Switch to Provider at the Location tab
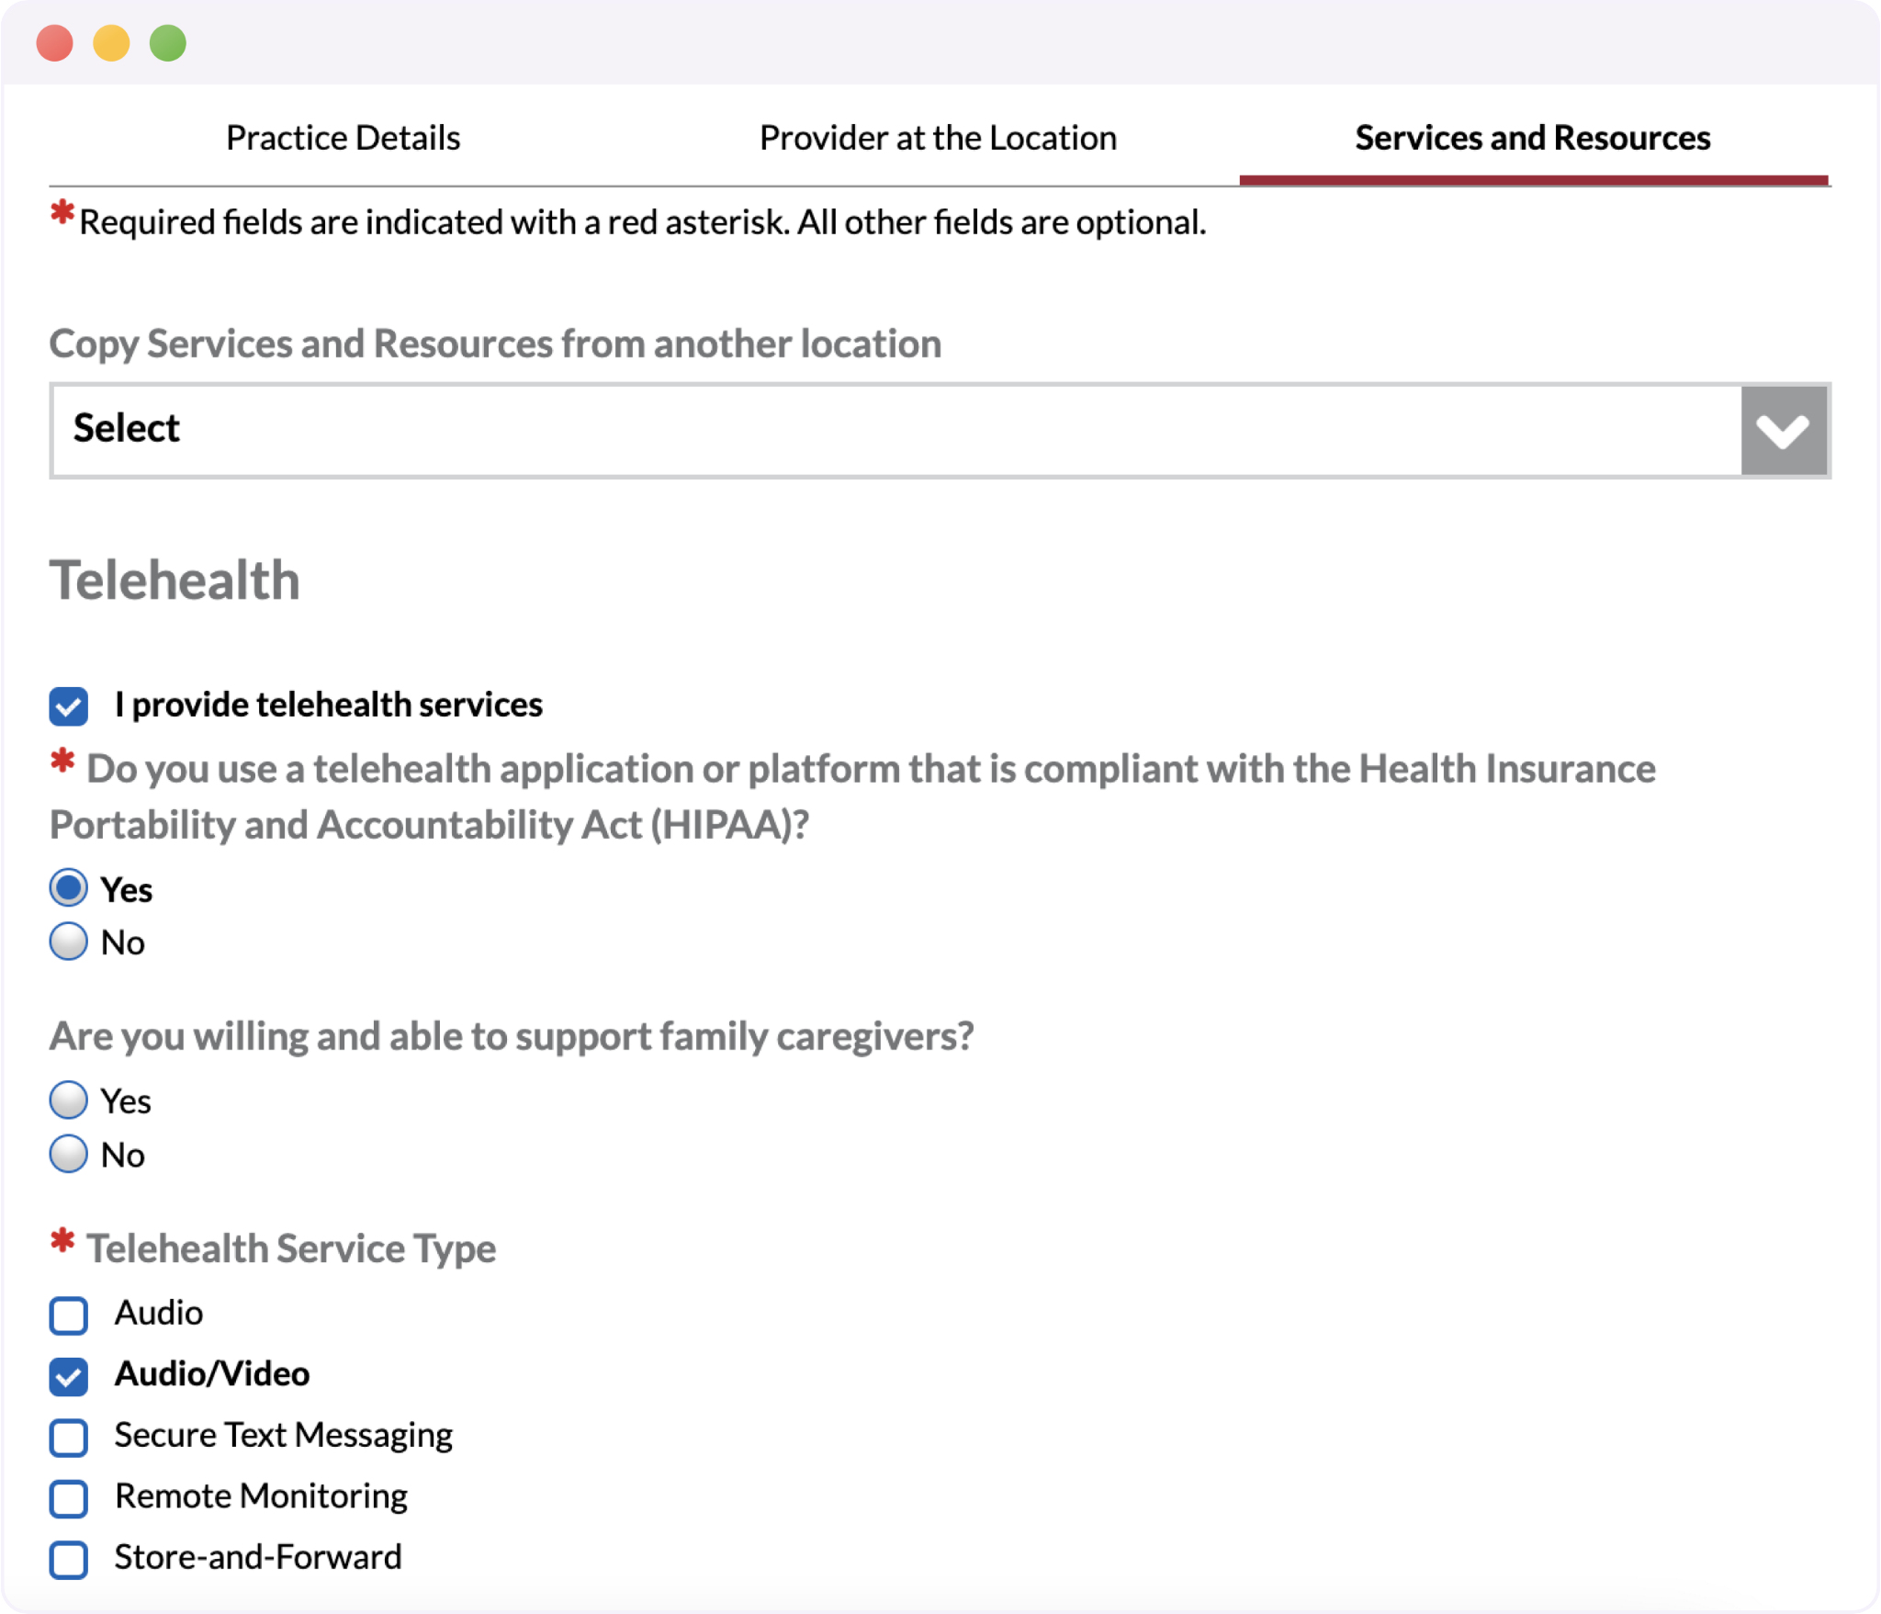Image resolution: width=1881 pixels, height=1614 pixels. [x=938, y=138]
